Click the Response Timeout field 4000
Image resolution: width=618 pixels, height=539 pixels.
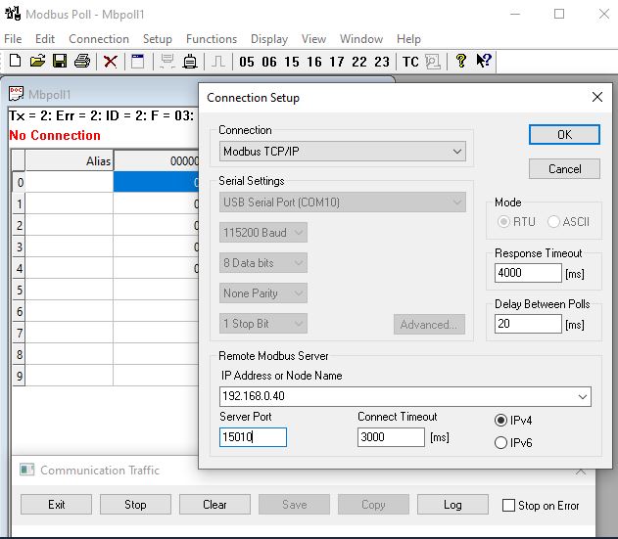click(x=528, y=273)
